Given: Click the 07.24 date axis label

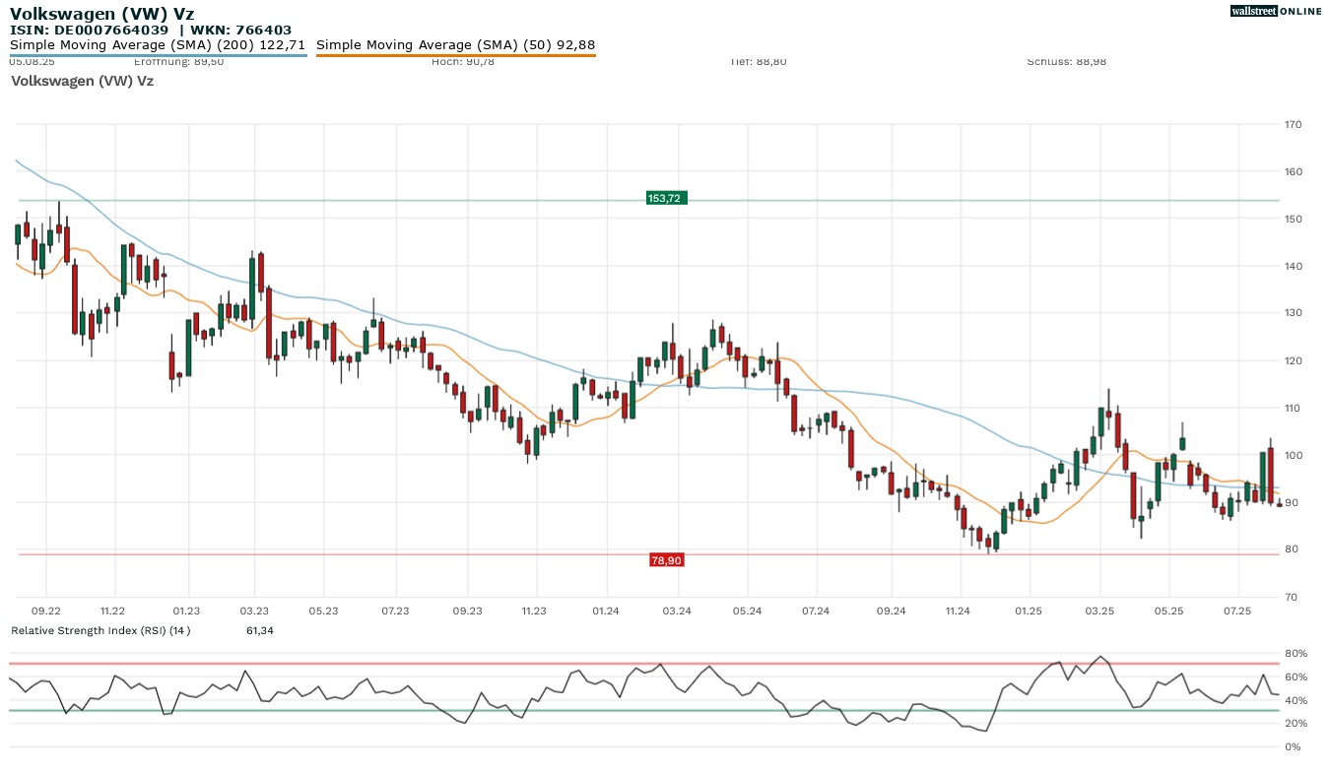Looking at the screenshot, I should pyautogui.click(x=816, y=612).
